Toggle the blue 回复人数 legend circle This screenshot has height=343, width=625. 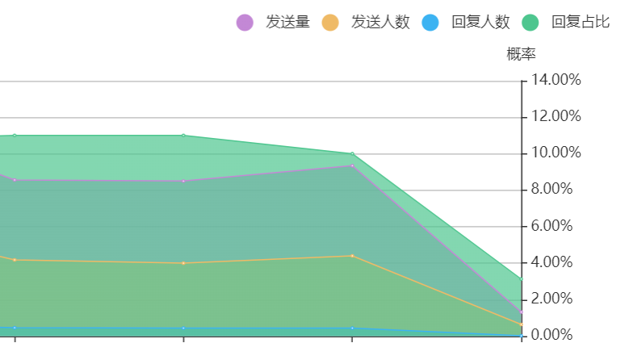coord(430,23)
